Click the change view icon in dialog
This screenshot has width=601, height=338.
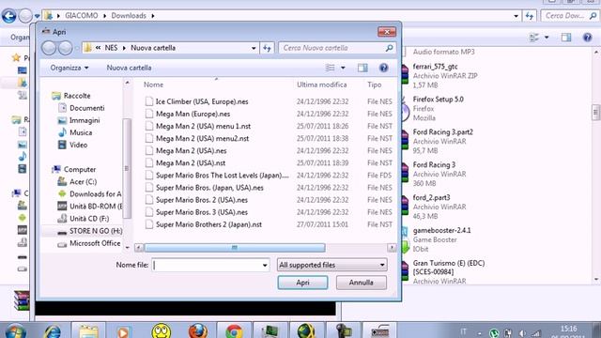(330, 68)
